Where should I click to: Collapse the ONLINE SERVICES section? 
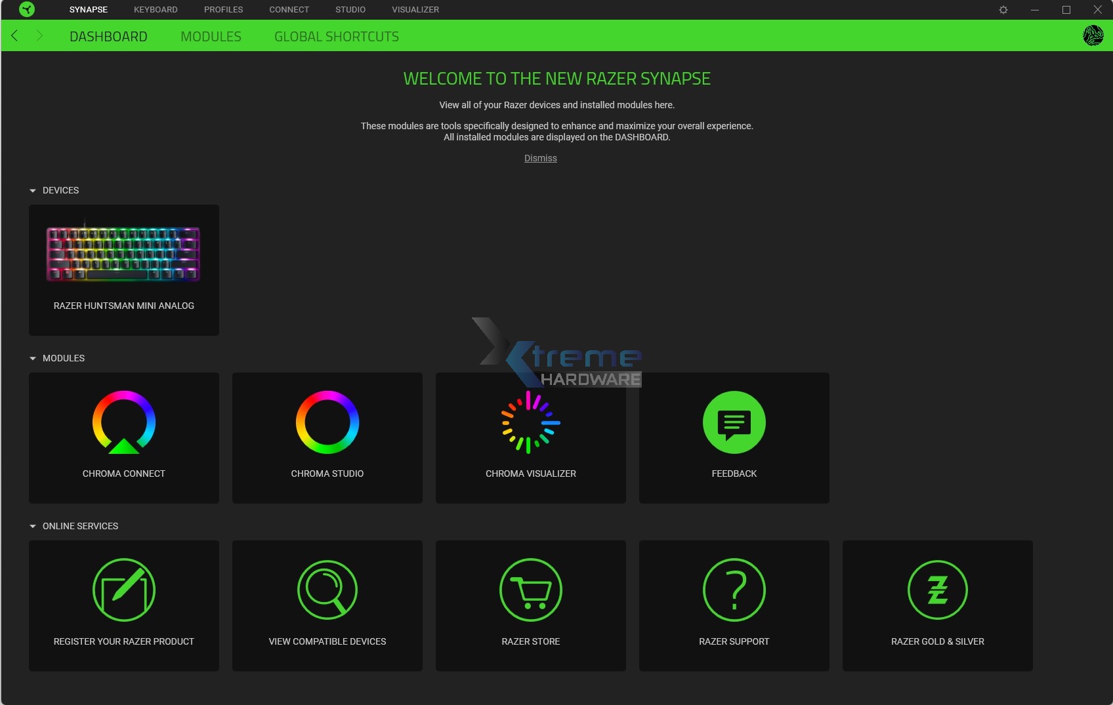[x=31, y=525]
